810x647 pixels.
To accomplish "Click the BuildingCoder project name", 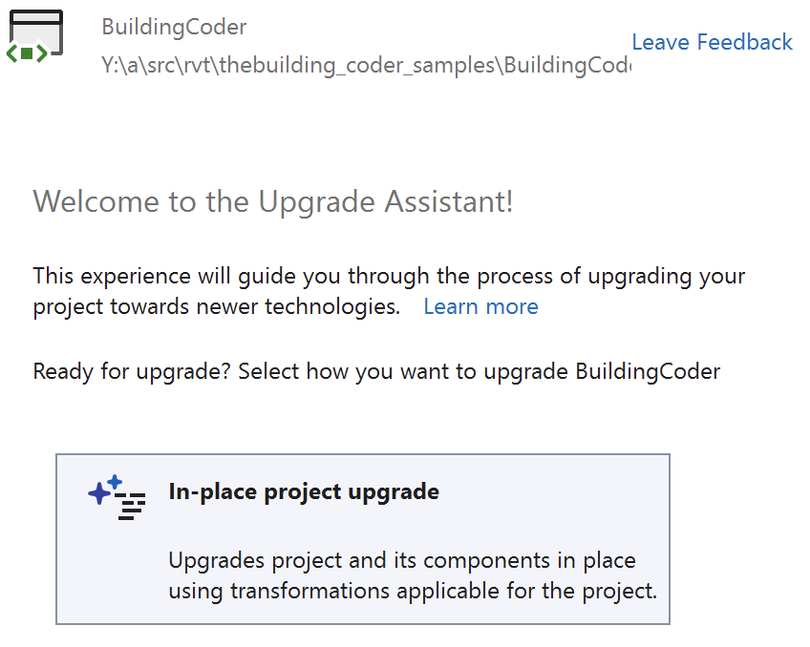I will coord(174,28).
